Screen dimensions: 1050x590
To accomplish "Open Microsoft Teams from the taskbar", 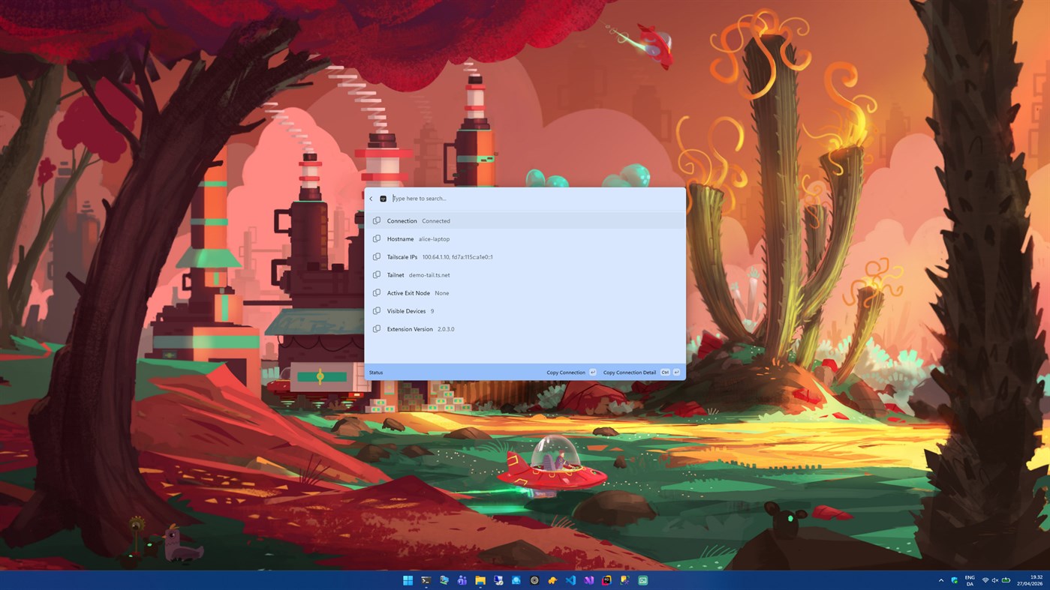I will (x=462, y=580).
